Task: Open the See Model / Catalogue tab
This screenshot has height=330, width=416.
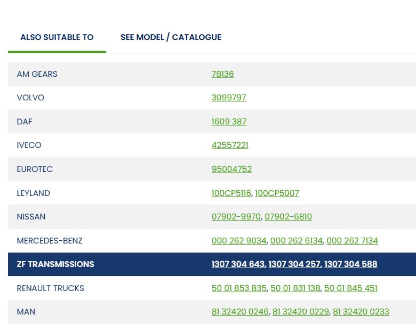Action: [x=171, y=37]
